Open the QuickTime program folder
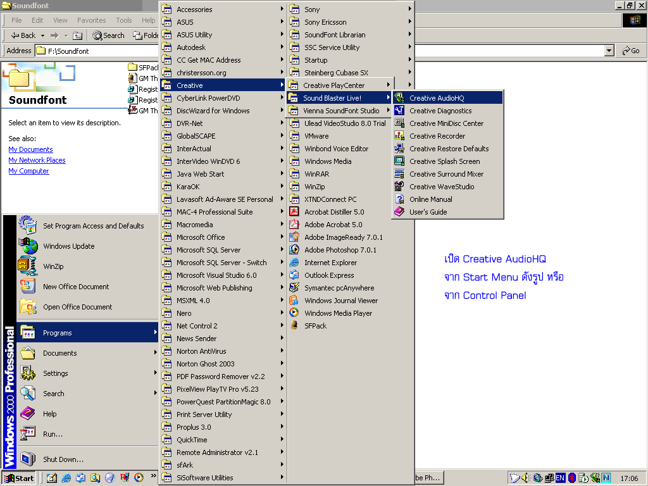The image size is (648, 486). [x=223, y=440]
